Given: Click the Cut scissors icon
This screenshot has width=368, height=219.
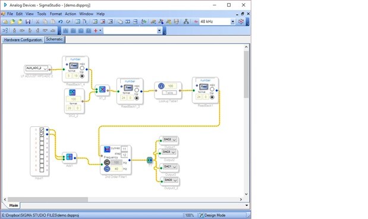Looking at the screenshot, I should point(37,22).
